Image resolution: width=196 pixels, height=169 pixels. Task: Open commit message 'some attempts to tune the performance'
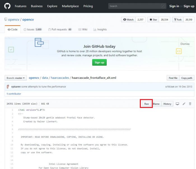coord(43,87)
